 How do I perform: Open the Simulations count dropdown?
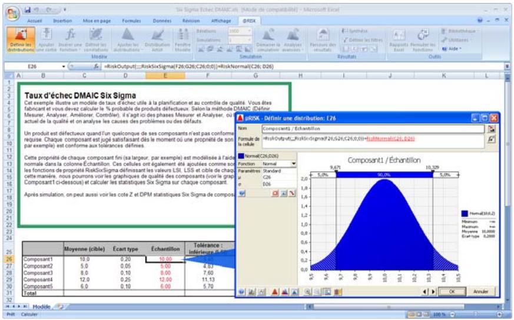coord(250,39)
